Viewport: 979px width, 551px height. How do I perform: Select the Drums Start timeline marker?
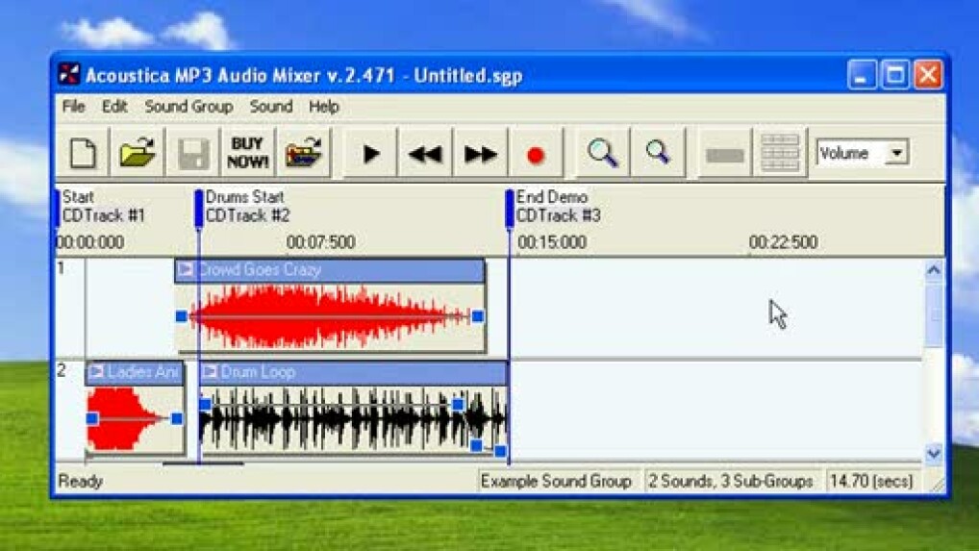coord(199,208)
